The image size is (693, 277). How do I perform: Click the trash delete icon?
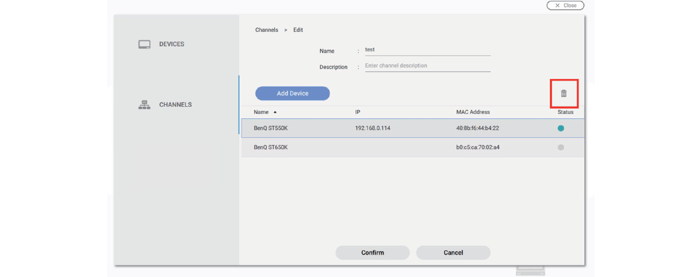point(564,93)
